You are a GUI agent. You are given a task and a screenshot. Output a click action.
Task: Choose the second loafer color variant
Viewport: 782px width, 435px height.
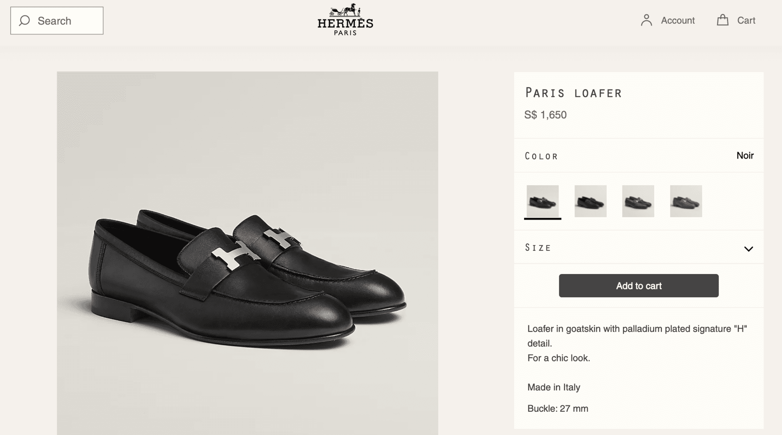(x=590, y=201)
